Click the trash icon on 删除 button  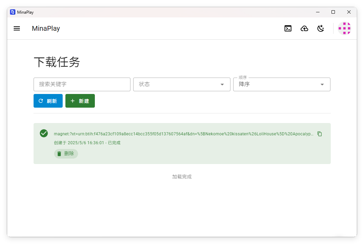[x=59, y=153]
